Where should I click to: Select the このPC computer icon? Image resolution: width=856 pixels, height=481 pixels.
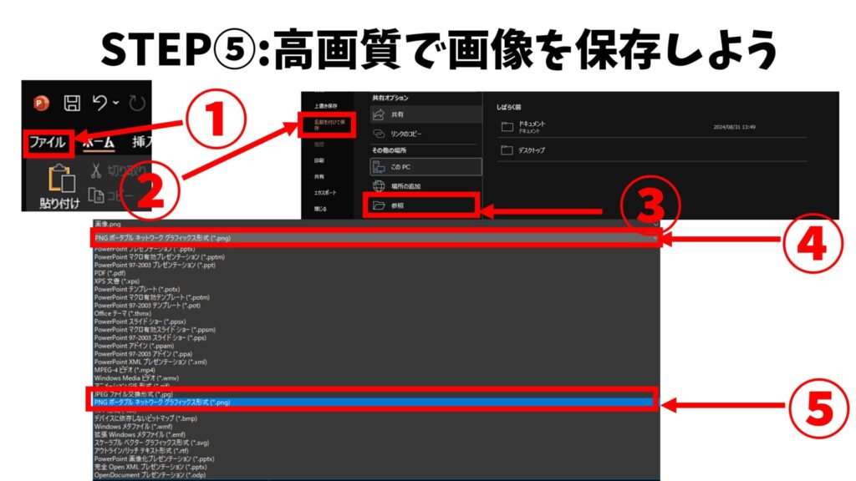click(x=379, y=167)
